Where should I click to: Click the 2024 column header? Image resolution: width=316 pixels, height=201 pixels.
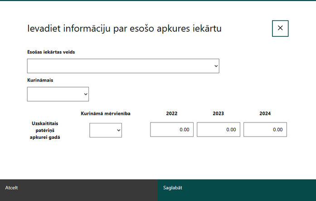point(265,113)
